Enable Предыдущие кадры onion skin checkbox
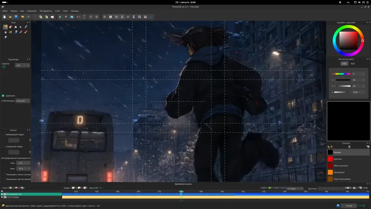The image size is (371, 209). pyautogui.click(x=3, y=135)
